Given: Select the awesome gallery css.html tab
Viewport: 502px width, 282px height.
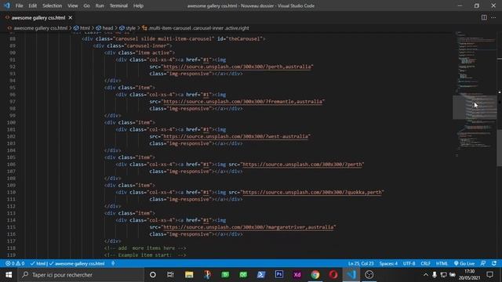Looking at the screenshot, I should (x=38, y=17).
